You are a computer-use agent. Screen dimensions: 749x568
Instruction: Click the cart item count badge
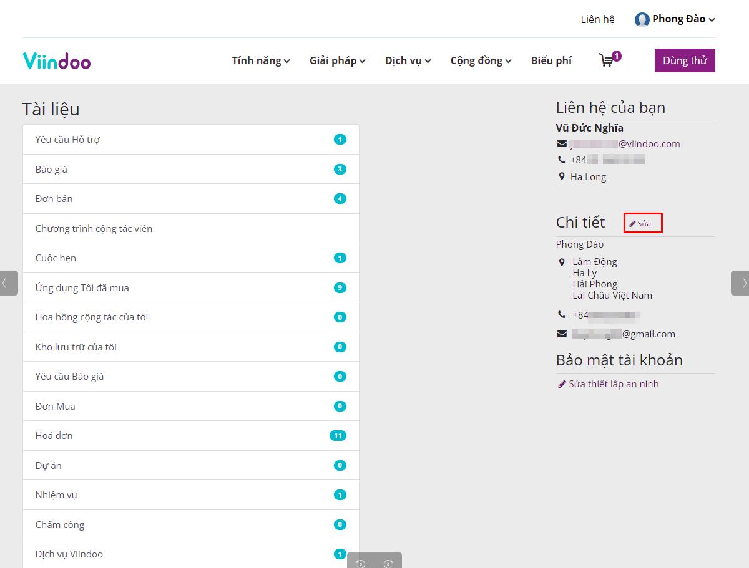[617, 56]
